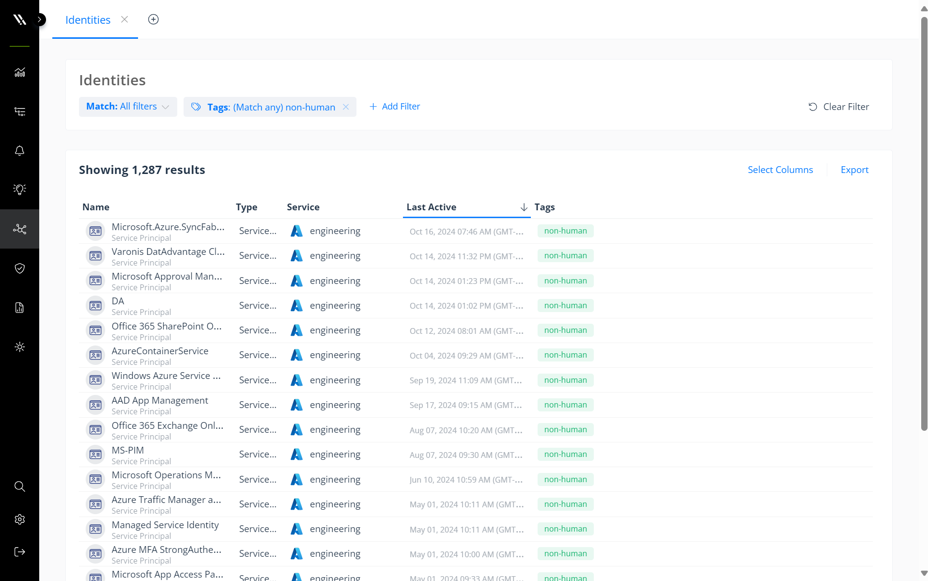This screenshot has height=581, width=928.
Task: Click Export link
Action: point(854,170)
